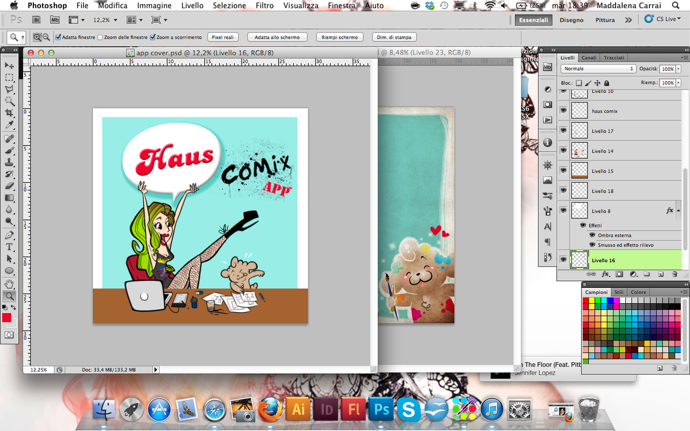Click the Adatta allo schermo button
This screenshot has width=690, height=431.
(277, 37)
